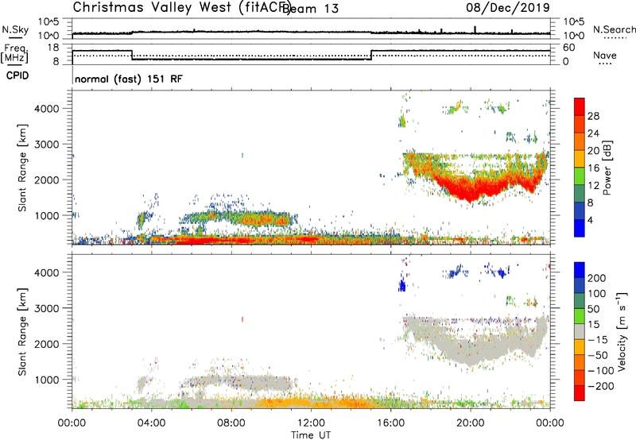Pick the yellow segment of the Power colorbar
The width and height of the screenshot is (636, 440).
click(x=580, y=159)
